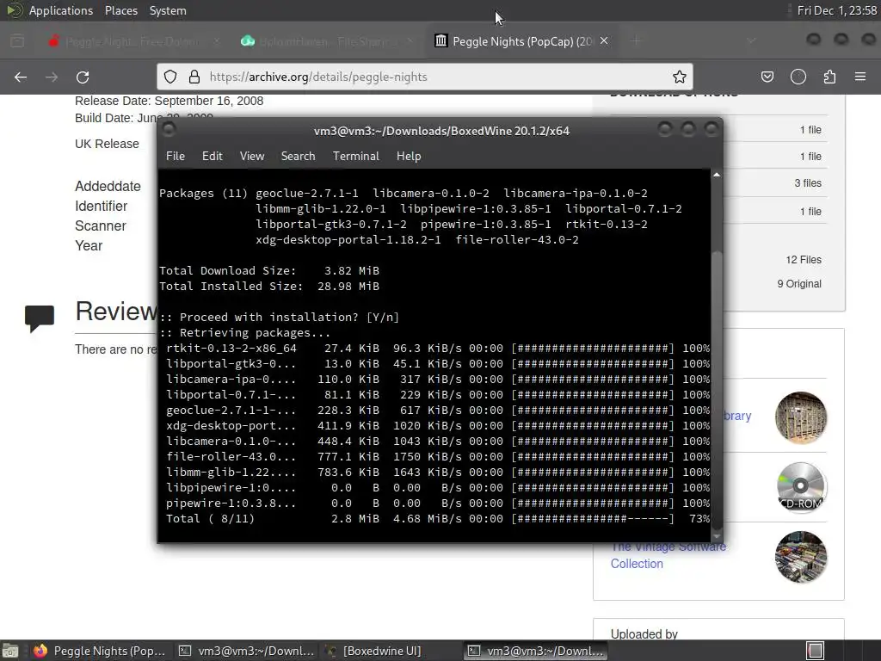
Task: Close the Peggle Nights (PopCap) tab
Action: [x=604, y=41]
